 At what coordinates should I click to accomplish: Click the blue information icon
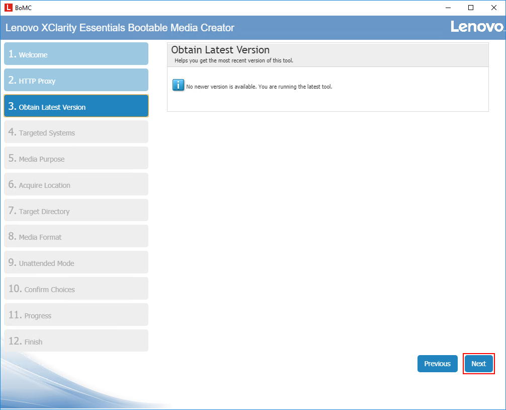pyautogui.click(x=178, y=85)
